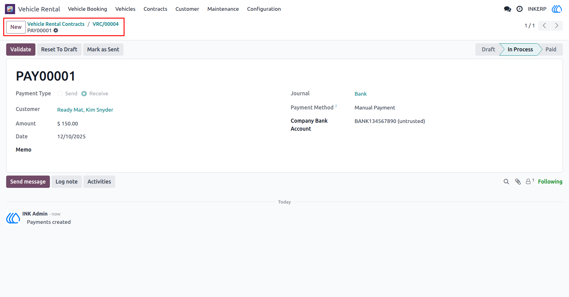Go to next record arrow

[556, 26]
